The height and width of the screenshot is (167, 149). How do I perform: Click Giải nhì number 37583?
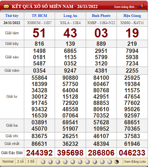click(132, 136)
